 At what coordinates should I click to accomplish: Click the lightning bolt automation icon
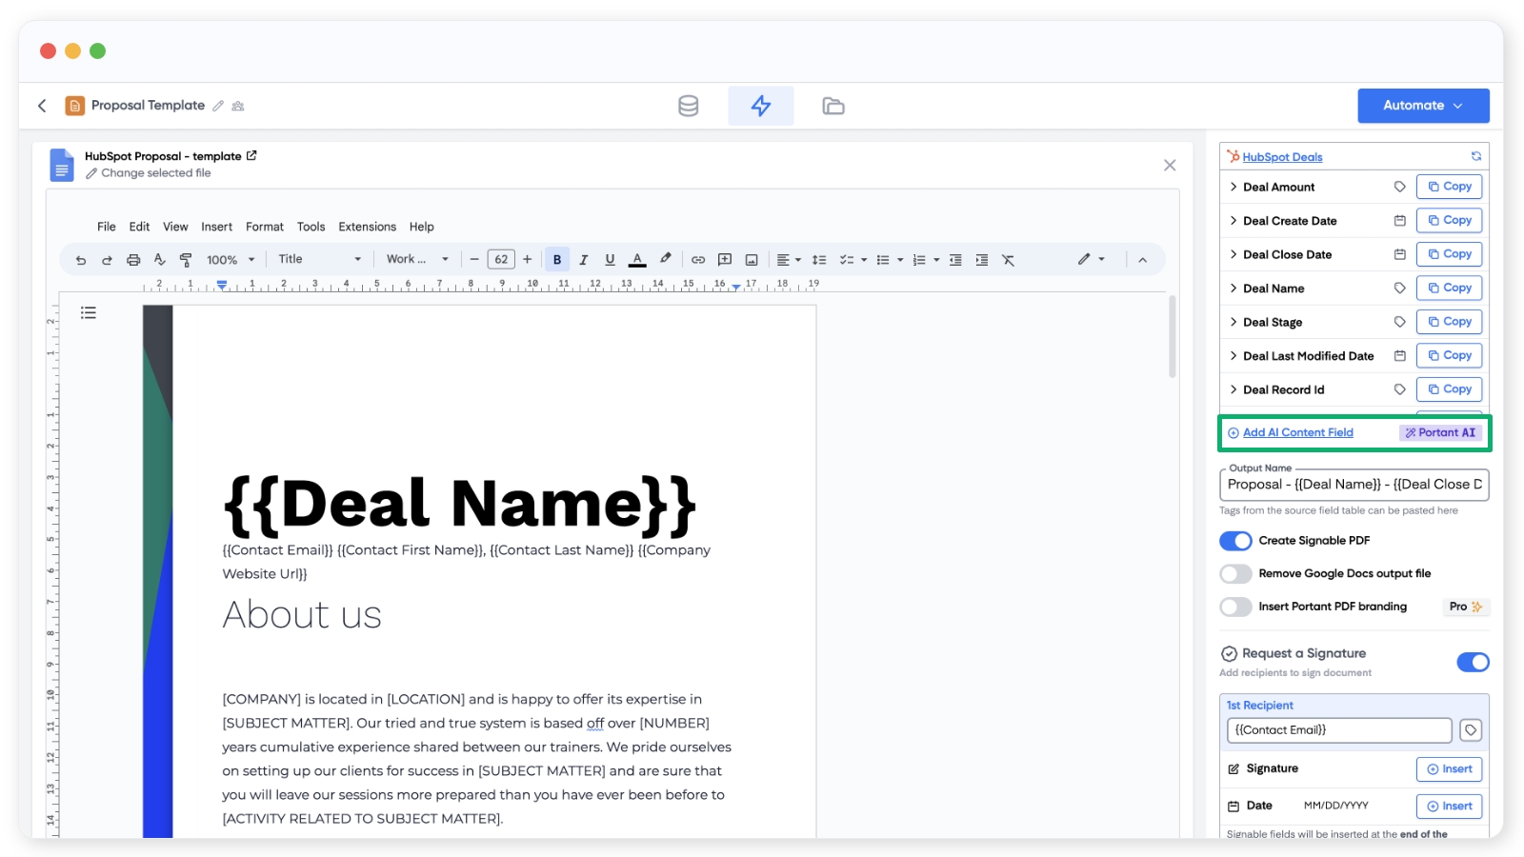coord(760,106)
